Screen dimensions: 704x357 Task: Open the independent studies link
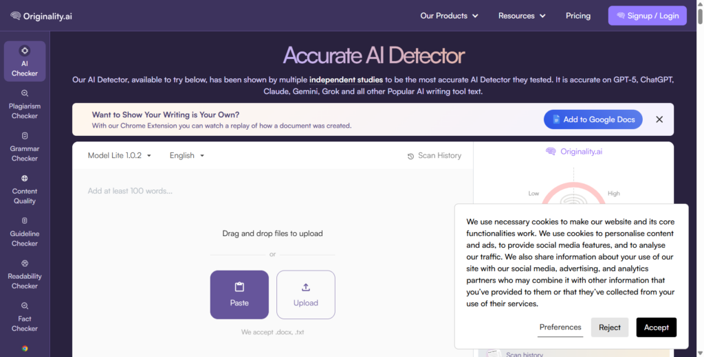tap(346, 80)
